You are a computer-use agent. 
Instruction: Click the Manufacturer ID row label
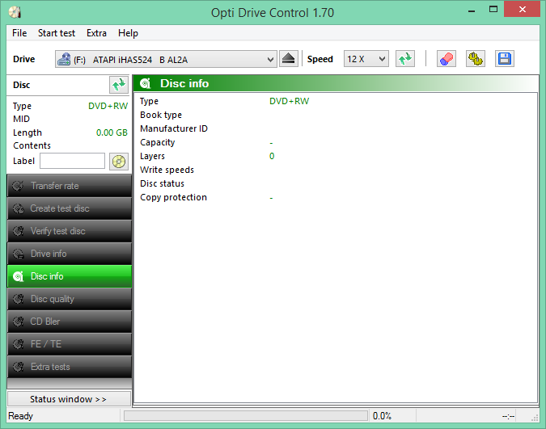(x=174, y=128)
